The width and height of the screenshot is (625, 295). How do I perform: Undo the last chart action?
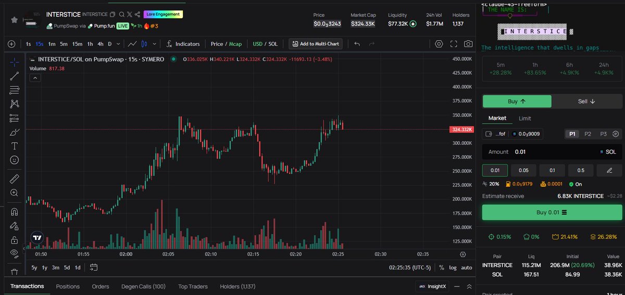click(x=357, y=44)
